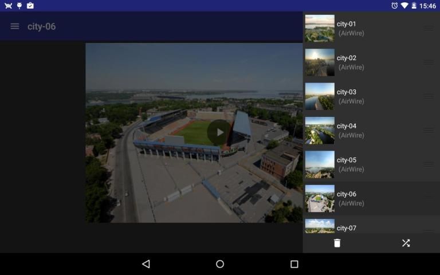Open city-03 thumbnail in playlist
Viewport: 440px width, 275px height.
pyautogui.click(x=320, y=96)
